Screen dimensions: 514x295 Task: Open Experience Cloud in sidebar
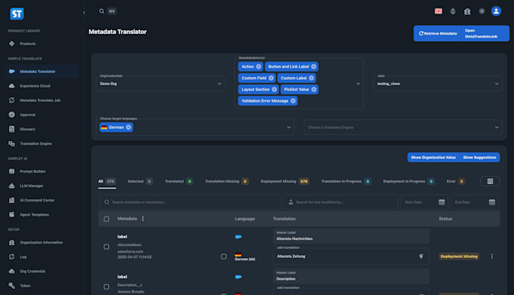(x=42, y=86)
